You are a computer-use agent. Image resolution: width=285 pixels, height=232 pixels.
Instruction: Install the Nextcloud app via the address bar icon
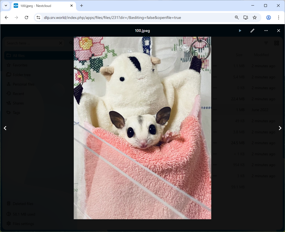pos(245,18)
